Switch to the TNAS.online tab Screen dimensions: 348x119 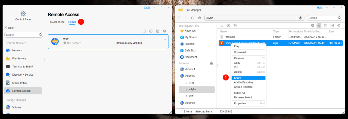coord(57,22)
